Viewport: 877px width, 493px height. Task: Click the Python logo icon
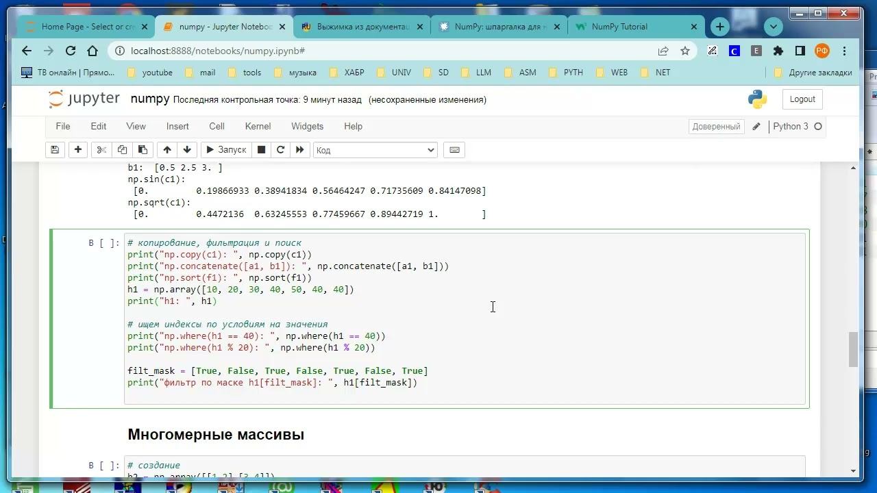[x=757, y=99]
